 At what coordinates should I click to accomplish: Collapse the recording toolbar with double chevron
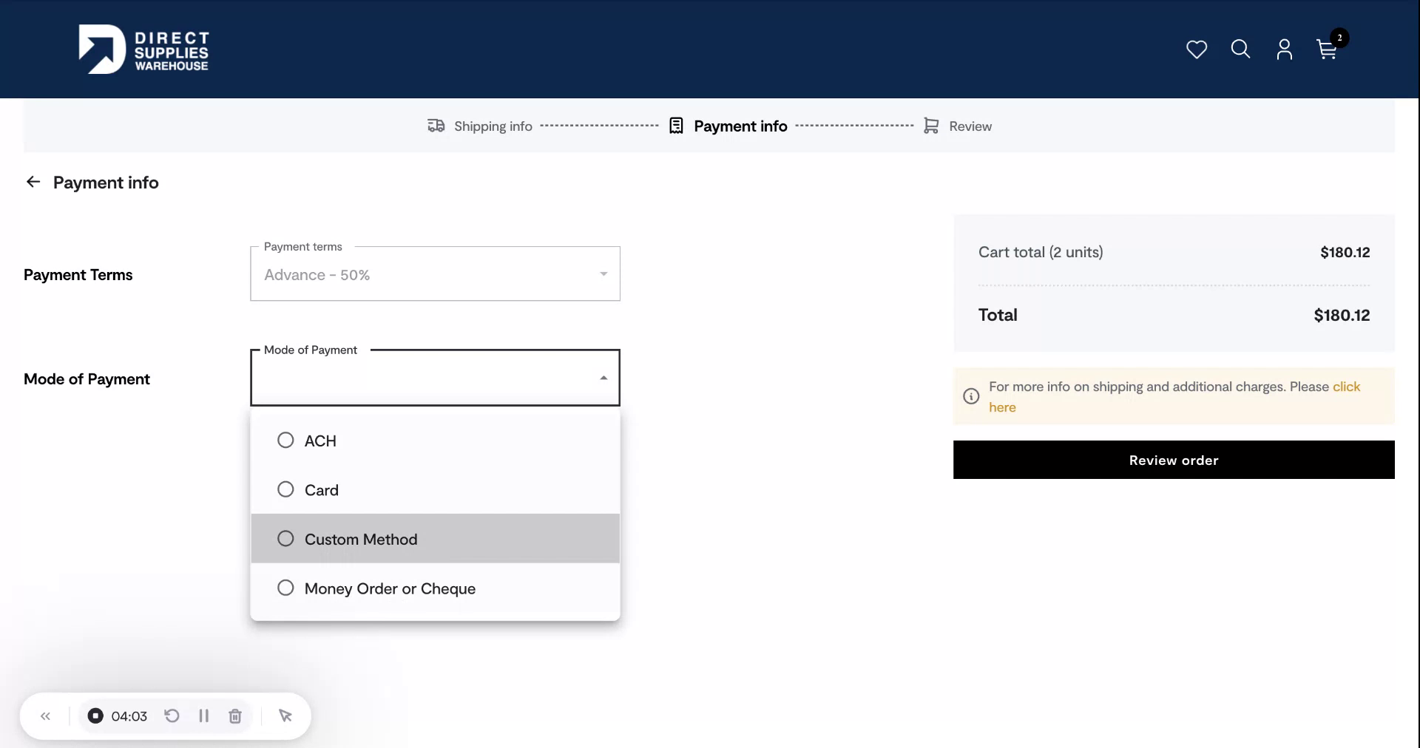45,715
